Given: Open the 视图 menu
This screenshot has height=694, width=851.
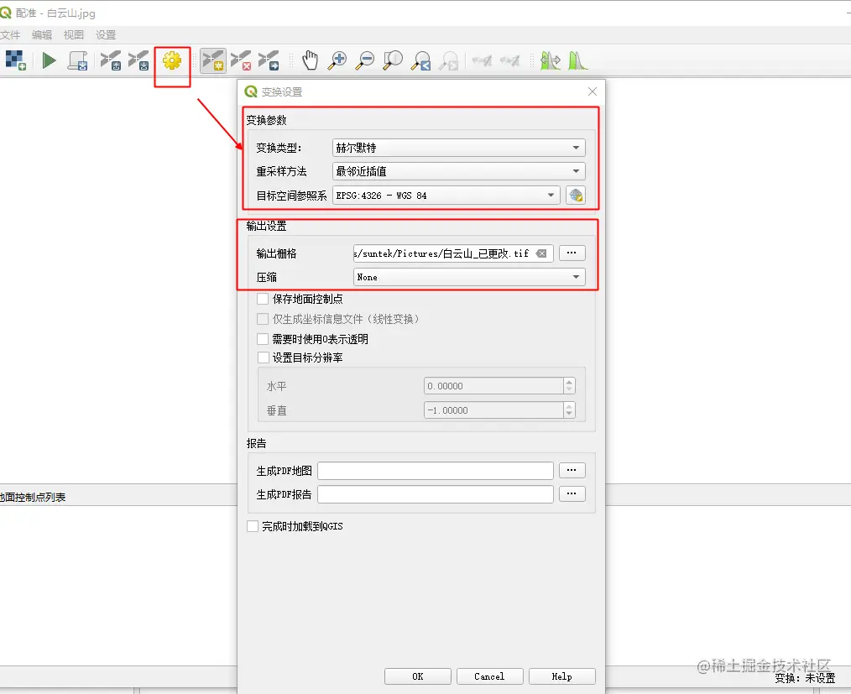Looking at the screenshot, I should pyautogui.click(x=74, y=35).
